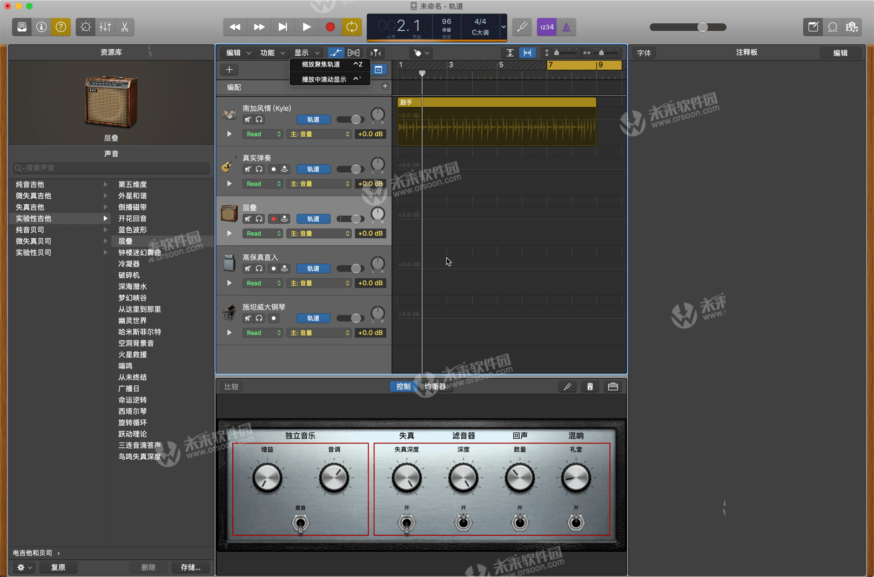
Task: Click 轨道 button on 层叠 track
Action: pyautogui.click(x=313, y=219)
